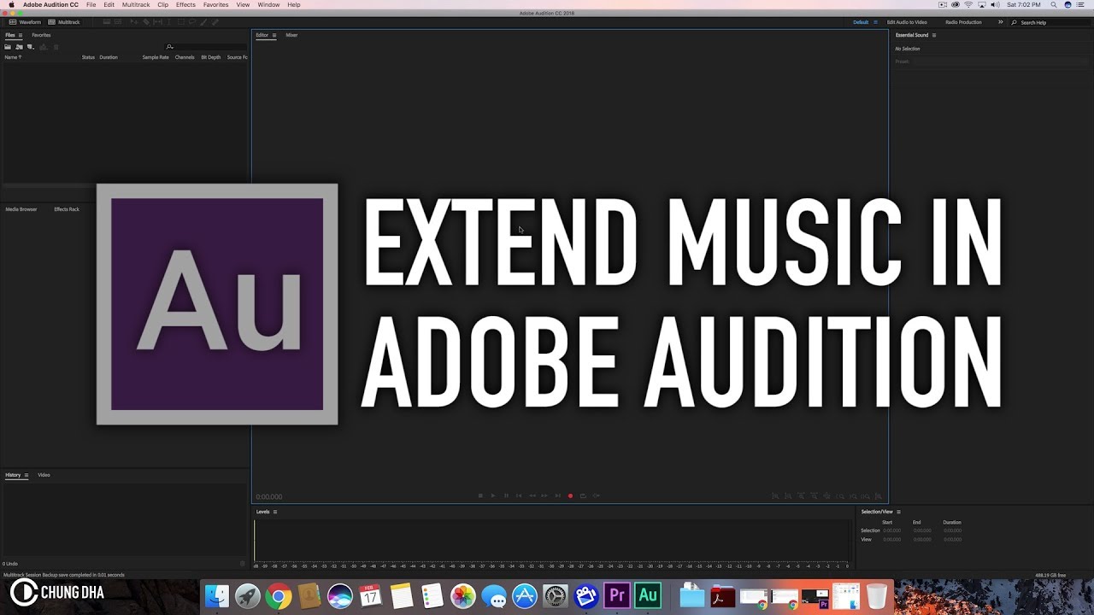Select the Editor tab

262,35
